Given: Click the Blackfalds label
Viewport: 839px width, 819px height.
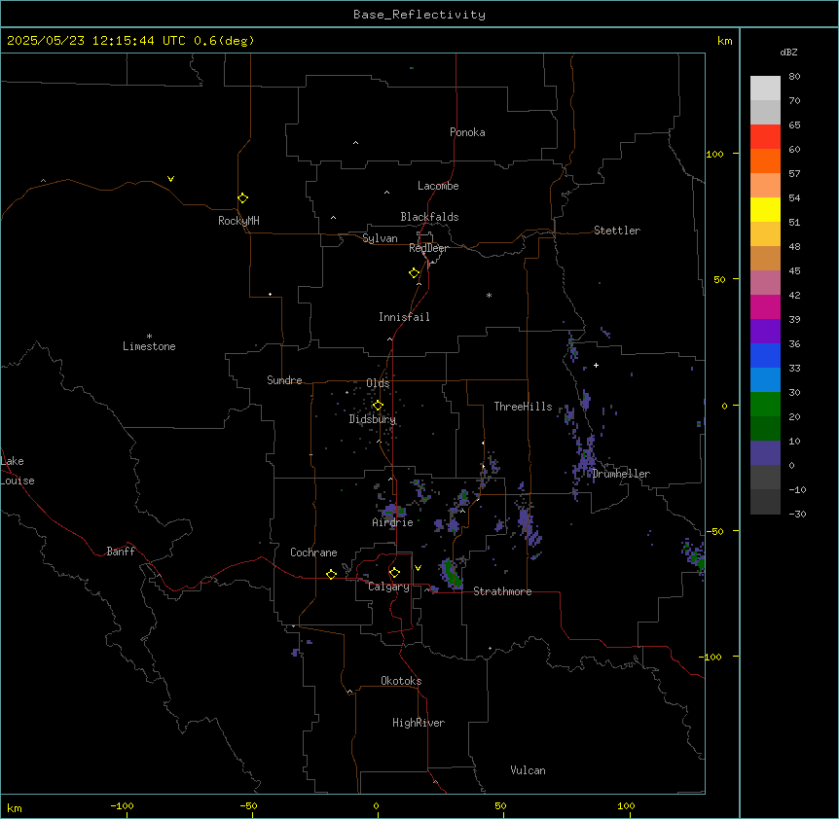Looking at the screenshot, I should pos(429,217).
